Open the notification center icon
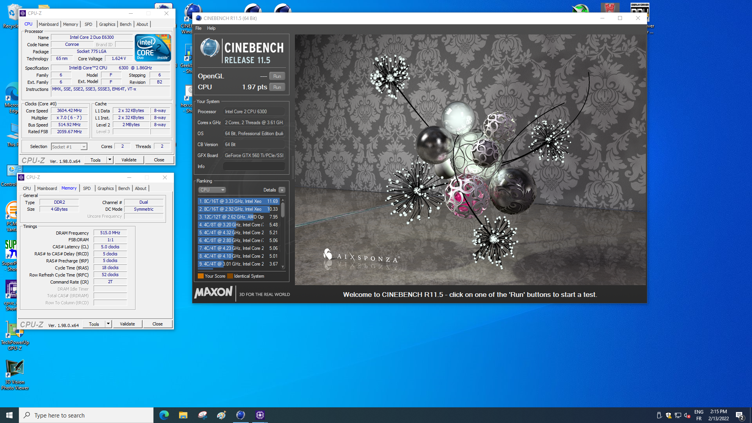The width and height of the screenshot is (752, 423). [x=739, y=415]
